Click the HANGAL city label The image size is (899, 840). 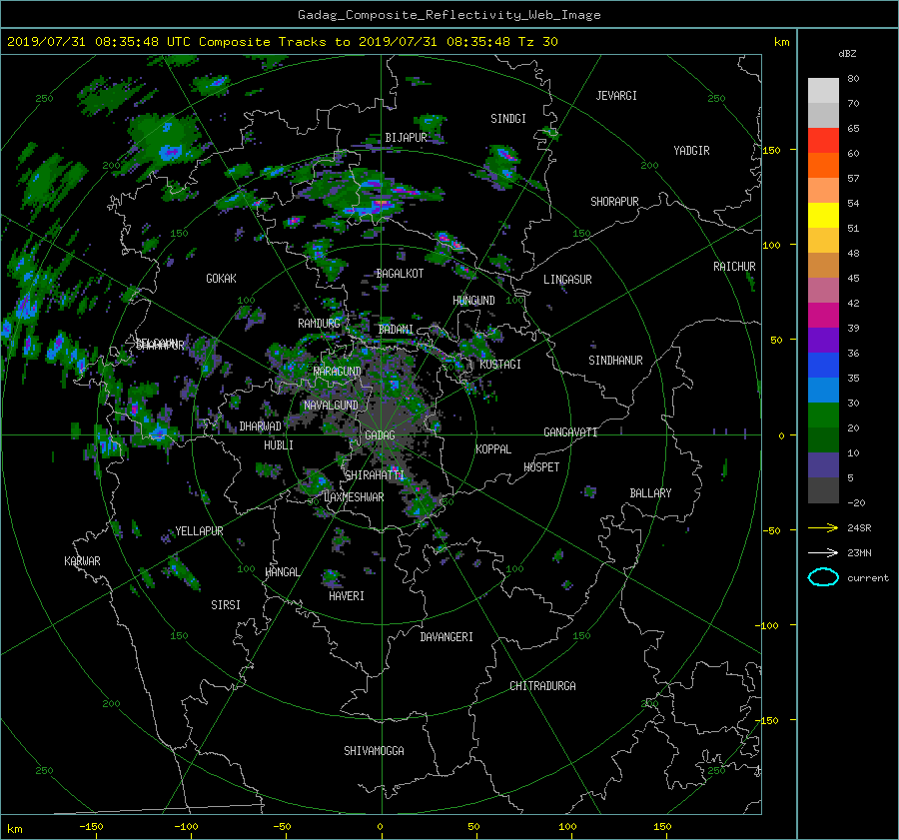(x=283, y=572)
